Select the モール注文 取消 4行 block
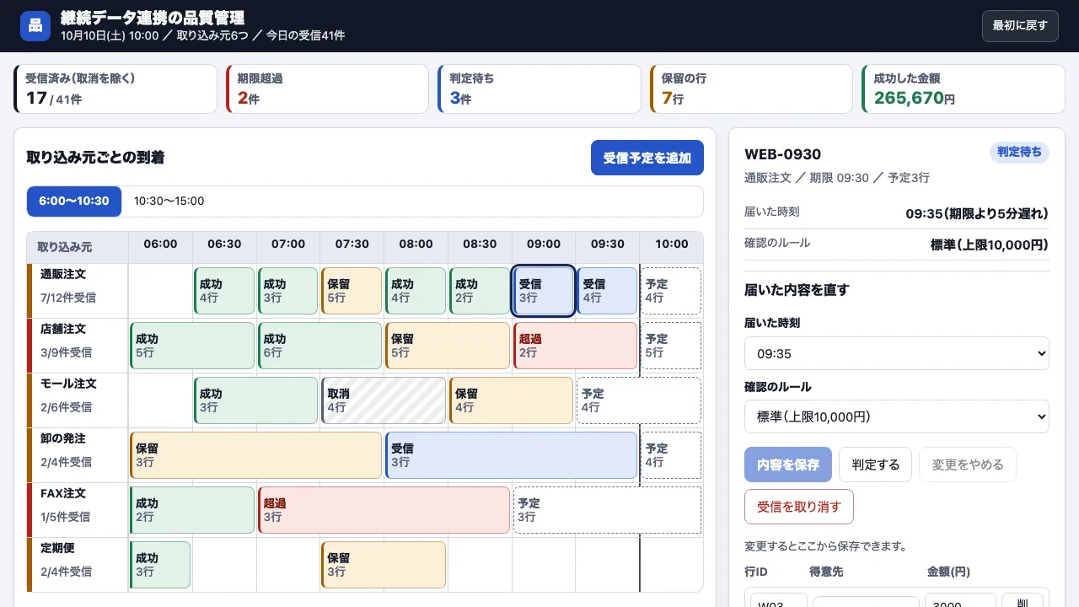 [x=384, y=400]
